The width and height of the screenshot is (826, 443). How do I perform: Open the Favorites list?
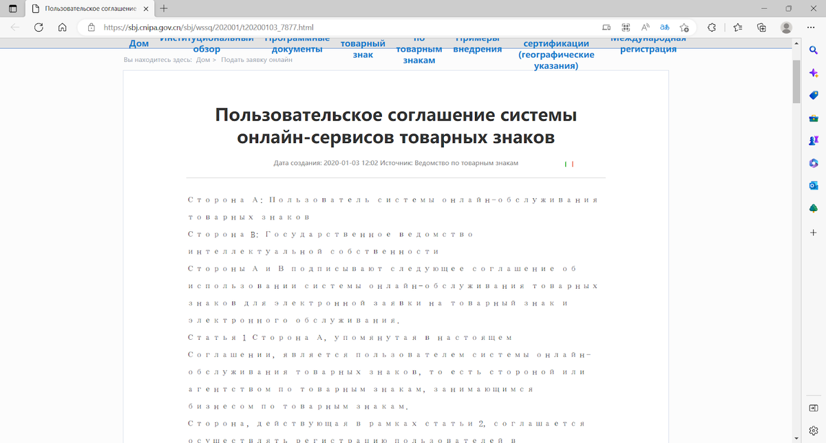[737, 28]
